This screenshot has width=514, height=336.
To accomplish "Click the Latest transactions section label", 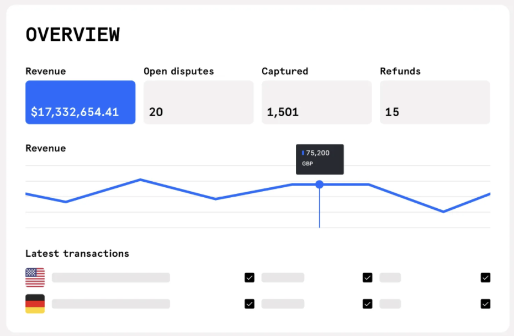I will click(77, 253).
